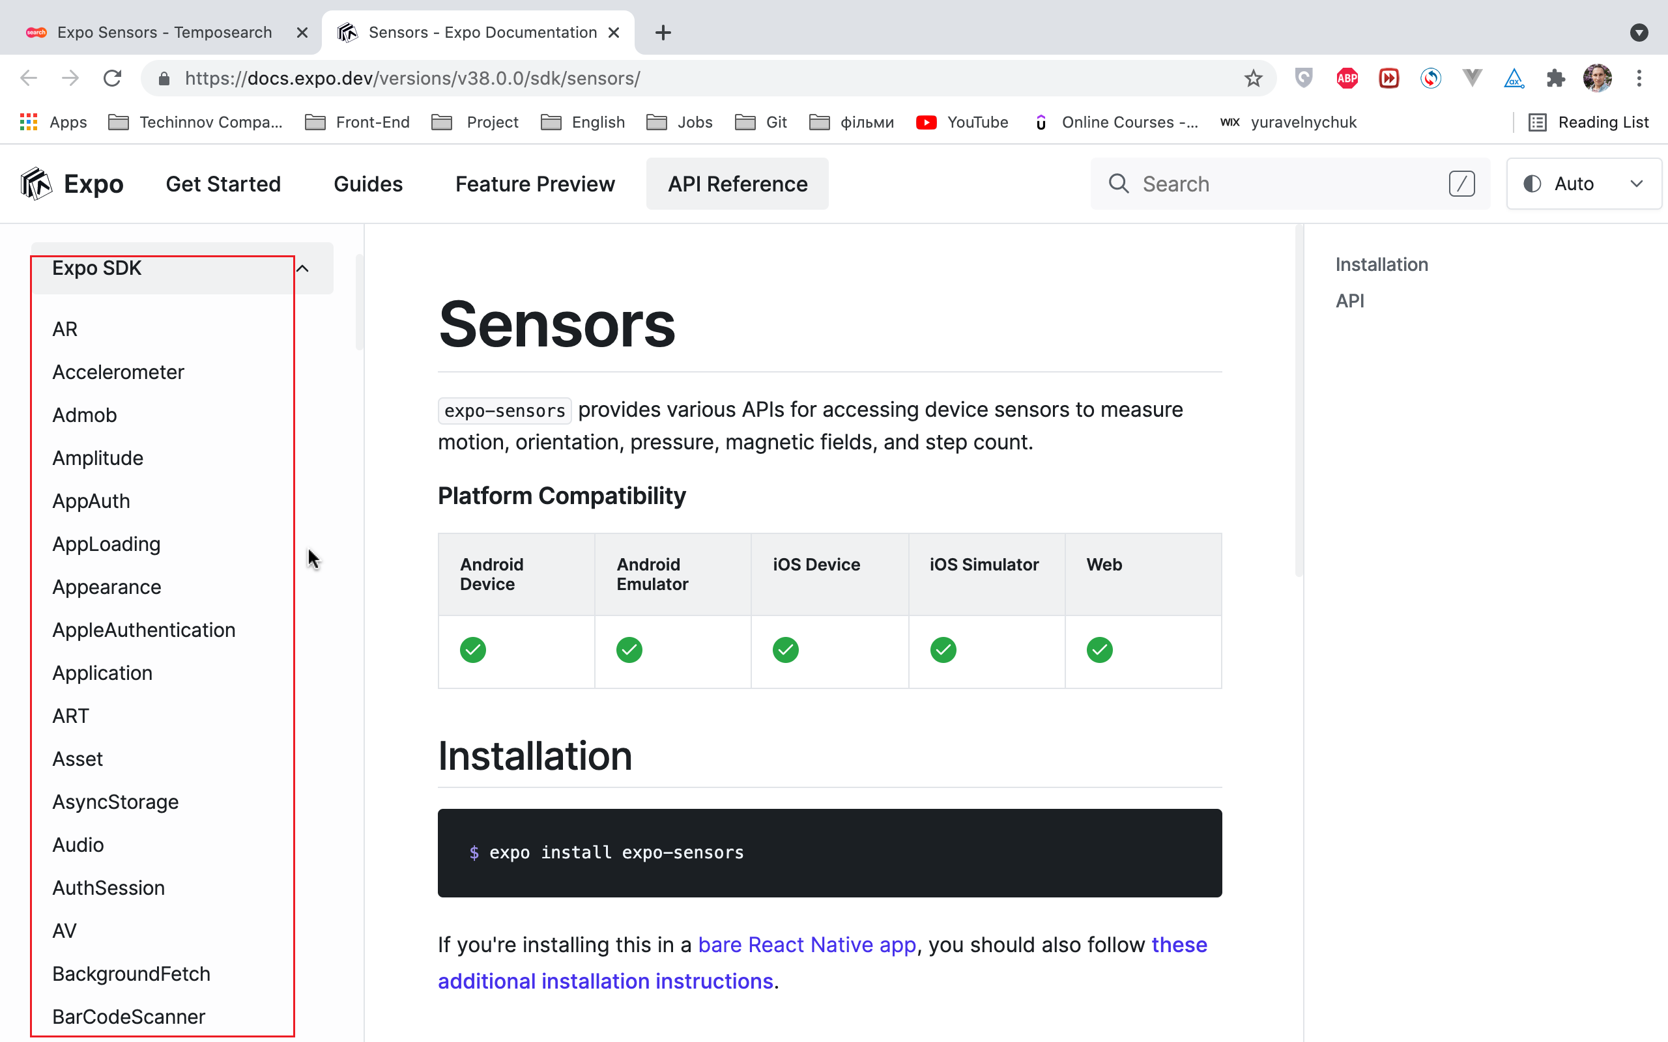Open Admob in sidebar
This screenshot has width=1668, height=1042.
(84, 415)
